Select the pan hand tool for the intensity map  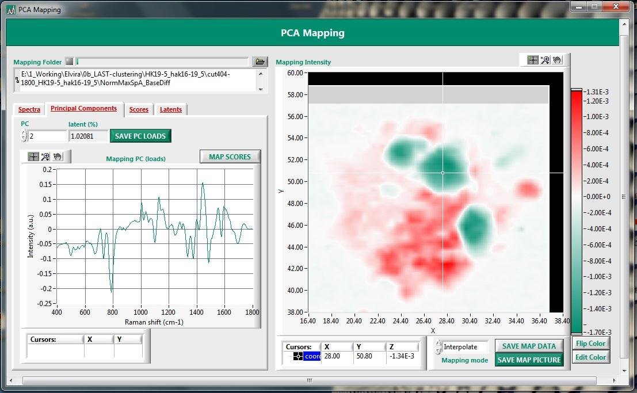[x=557, y=59]
